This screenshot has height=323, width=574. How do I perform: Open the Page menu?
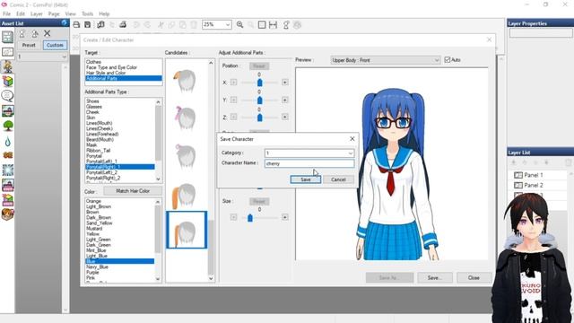(x=54, y=14)
